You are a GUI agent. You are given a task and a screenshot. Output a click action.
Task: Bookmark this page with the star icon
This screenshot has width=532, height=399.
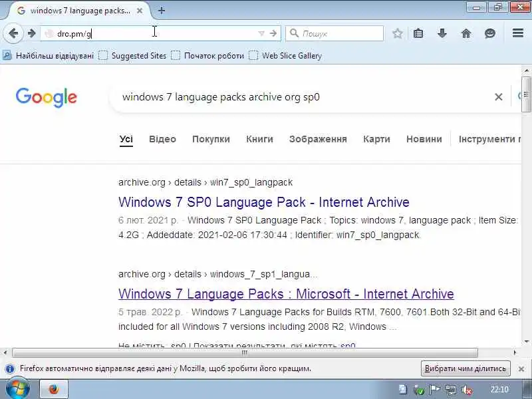397,33
